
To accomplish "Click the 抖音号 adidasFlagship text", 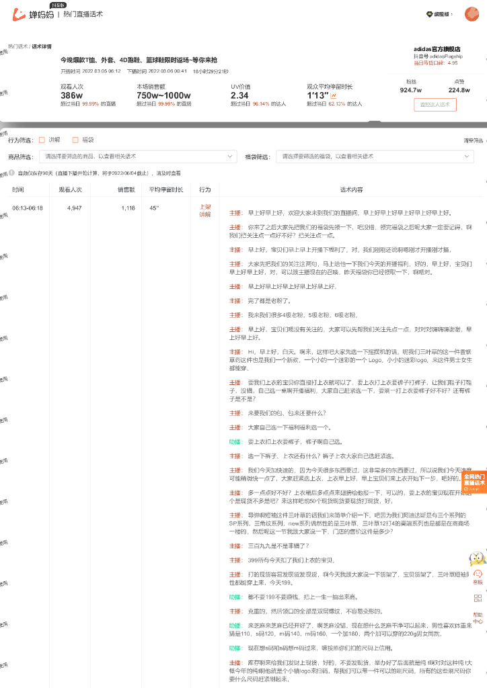I will tap(438, 56).
